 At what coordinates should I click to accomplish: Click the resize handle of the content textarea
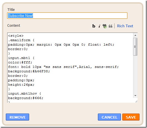coord(136,101)
